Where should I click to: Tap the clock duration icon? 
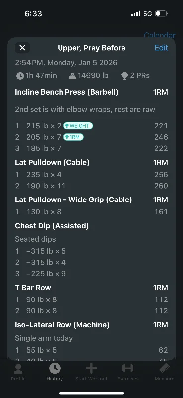[x=20, y=76]
